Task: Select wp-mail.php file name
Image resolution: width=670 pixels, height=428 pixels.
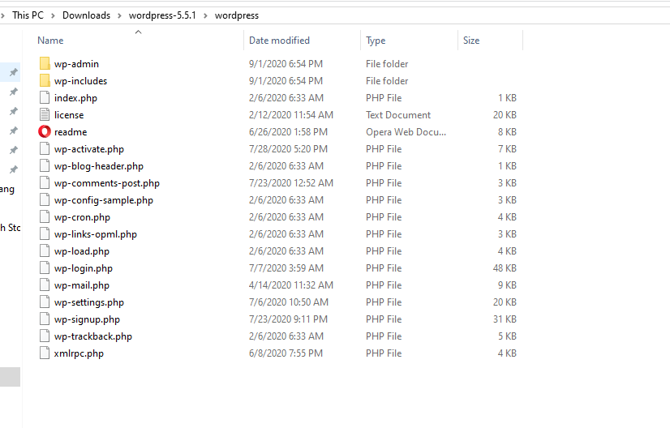Action: [82, 285]
